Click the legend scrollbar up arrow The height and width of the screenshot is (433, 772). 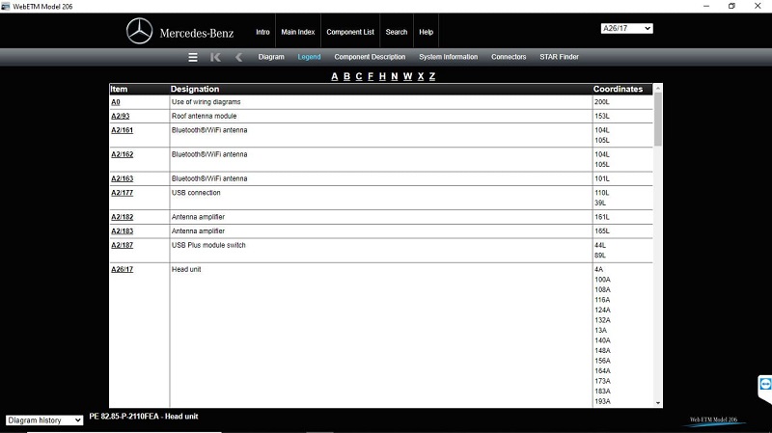pos(658,88)
